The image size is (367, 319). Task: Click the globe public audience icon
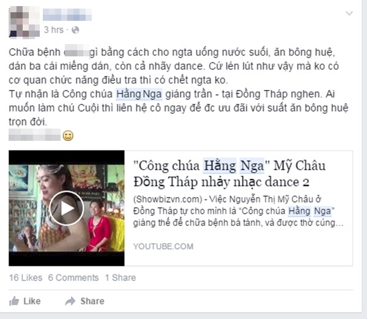coord(75,30)
